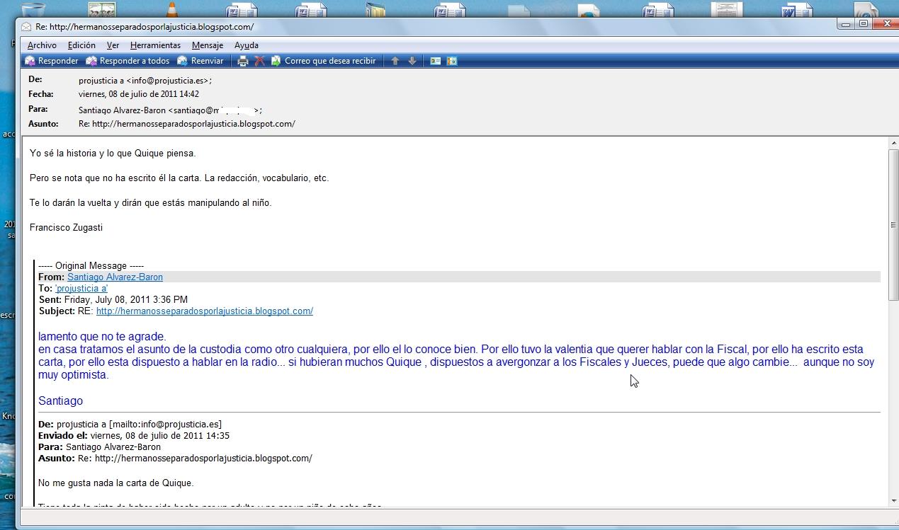Viewport: 899px width, 530px height.
Task: Open the Ver menu
Action: 113,45
